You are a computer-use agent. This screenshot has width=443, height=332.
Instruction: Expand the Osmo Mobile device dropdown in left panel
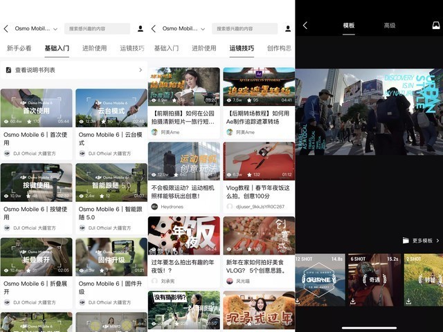click(55, 29)
